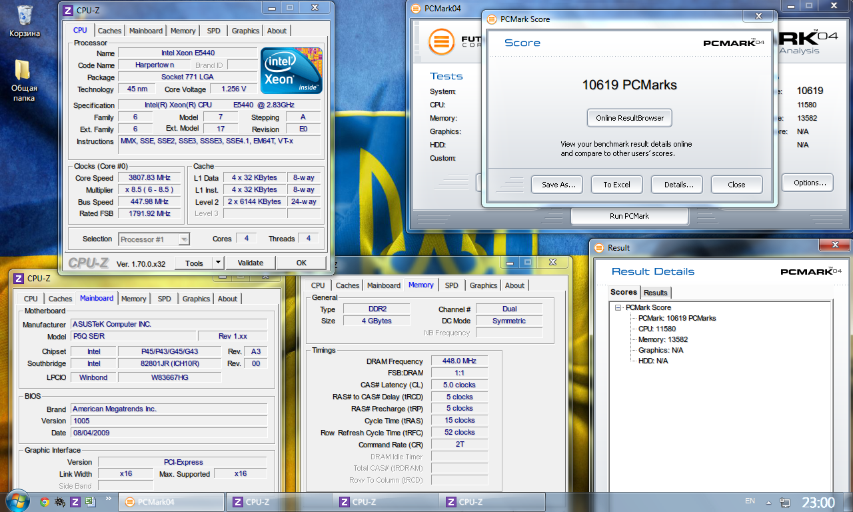The image size is (853, 512).
Task: Select tree row PCMark: 10619 PCMarks
Action: pyautogui.click(x=677, y=318)
